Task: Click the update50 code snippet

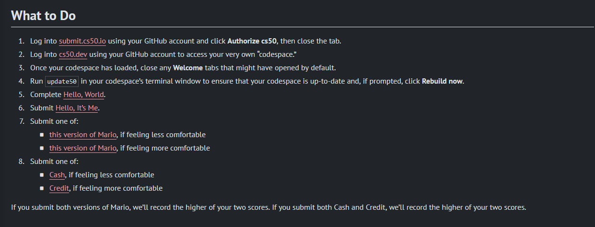Action: tap(62, 82)
